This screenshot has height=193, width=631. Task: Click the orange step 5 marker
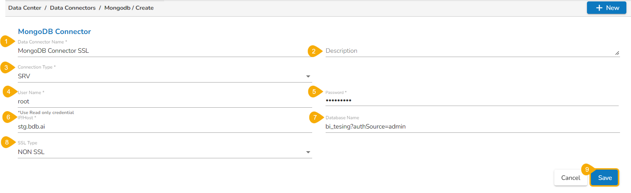314,92
